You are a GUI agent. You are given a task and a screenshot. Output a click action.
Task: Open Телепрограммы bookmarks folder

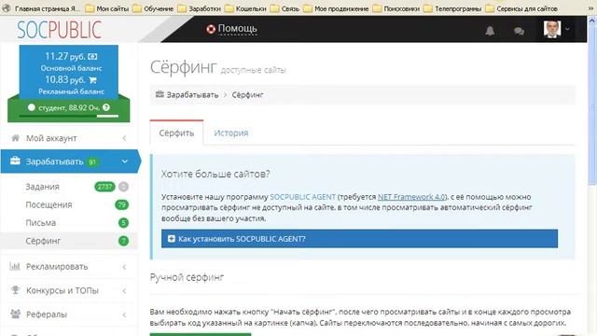point(452,8)
